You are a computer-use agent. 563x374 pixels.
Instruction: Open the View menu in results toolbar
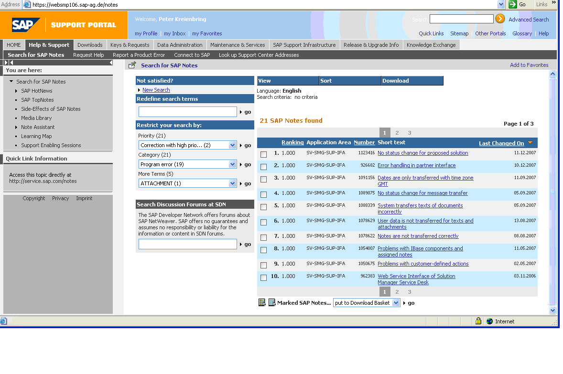(x=288, y=81)
